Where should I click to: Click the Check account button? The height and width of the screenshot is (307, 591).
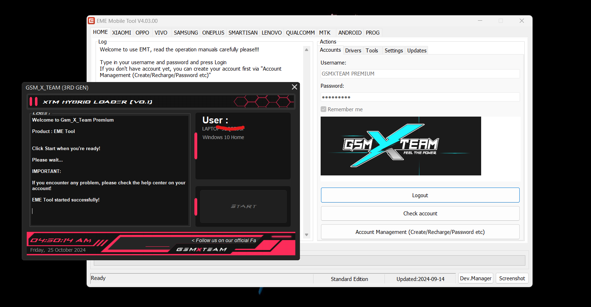click(x=420, y=214)
